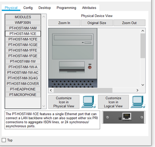
Task: Switch to the Physical tab
Action: click(11, 8)
